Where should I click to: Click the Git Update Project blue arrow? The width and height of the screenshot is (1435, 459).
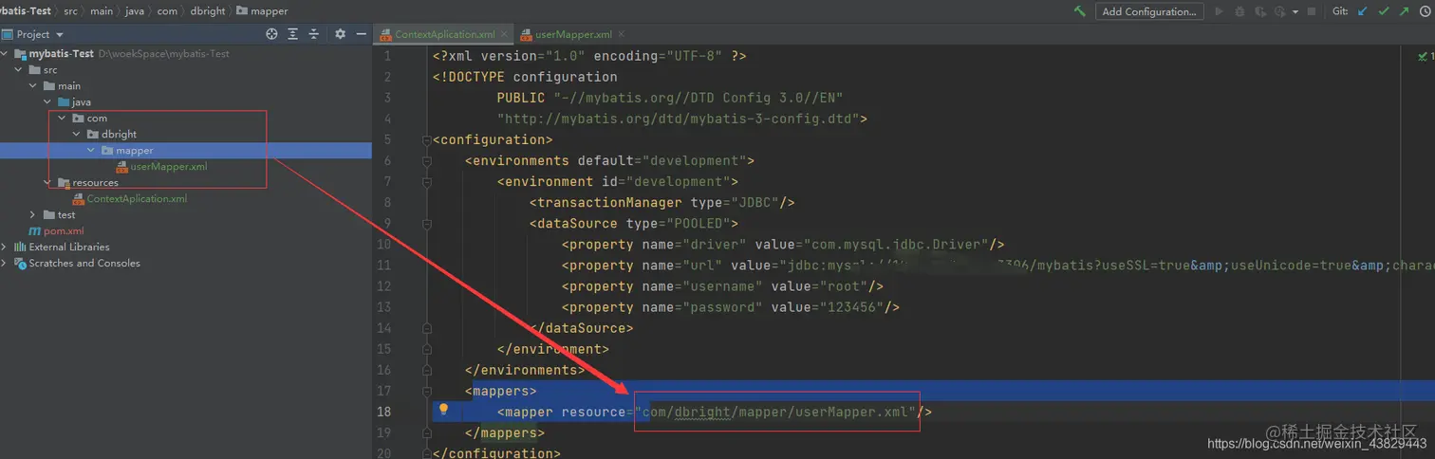click(1363, 11)
